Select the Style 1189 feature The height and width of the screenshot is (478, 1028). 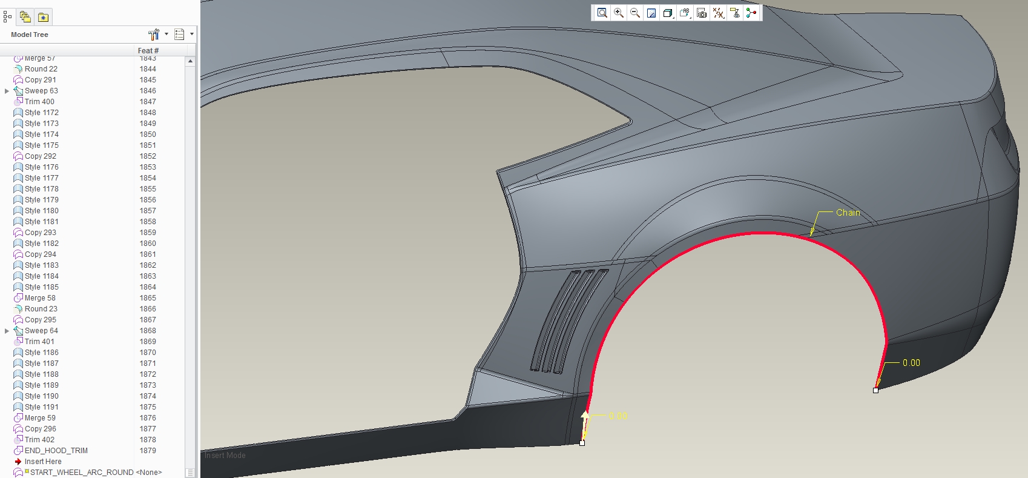click(x=42, y=385)
